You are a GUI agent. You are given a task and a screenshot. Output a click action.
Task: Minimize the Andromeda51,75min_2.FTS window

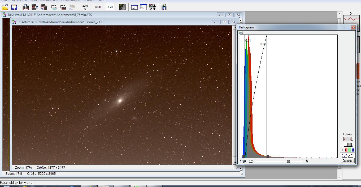pyautogui.click(x=216, y=22)
